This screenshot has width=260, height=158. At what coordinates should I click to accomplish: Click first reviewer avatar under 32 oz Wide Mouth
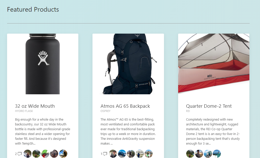tap(28, 154)
